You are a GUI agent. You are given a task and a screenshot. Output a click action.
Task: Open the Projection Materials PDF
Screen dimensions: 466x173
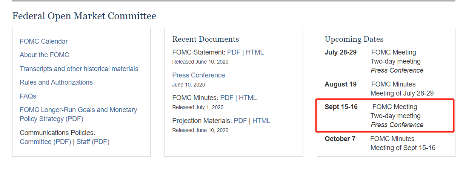click(x=240, y=121)
